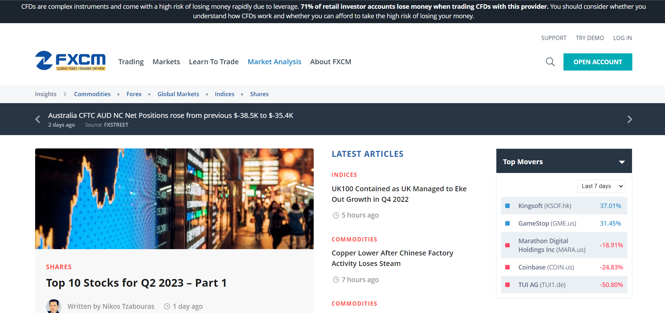This screenshot has height=313, width=665.
Task: Select Coinbase (COIN.us) row
Action: point(564,267)
